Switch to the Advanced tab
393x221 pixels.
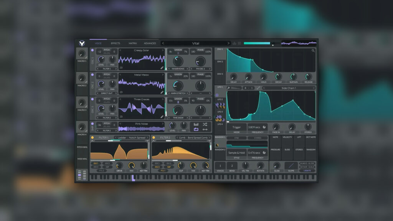coord(150,43)
